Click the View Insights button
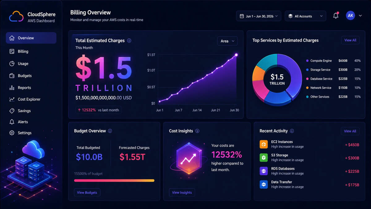Image resolution: width=371 pixels, height=209 pixels. tap(182, 193)
